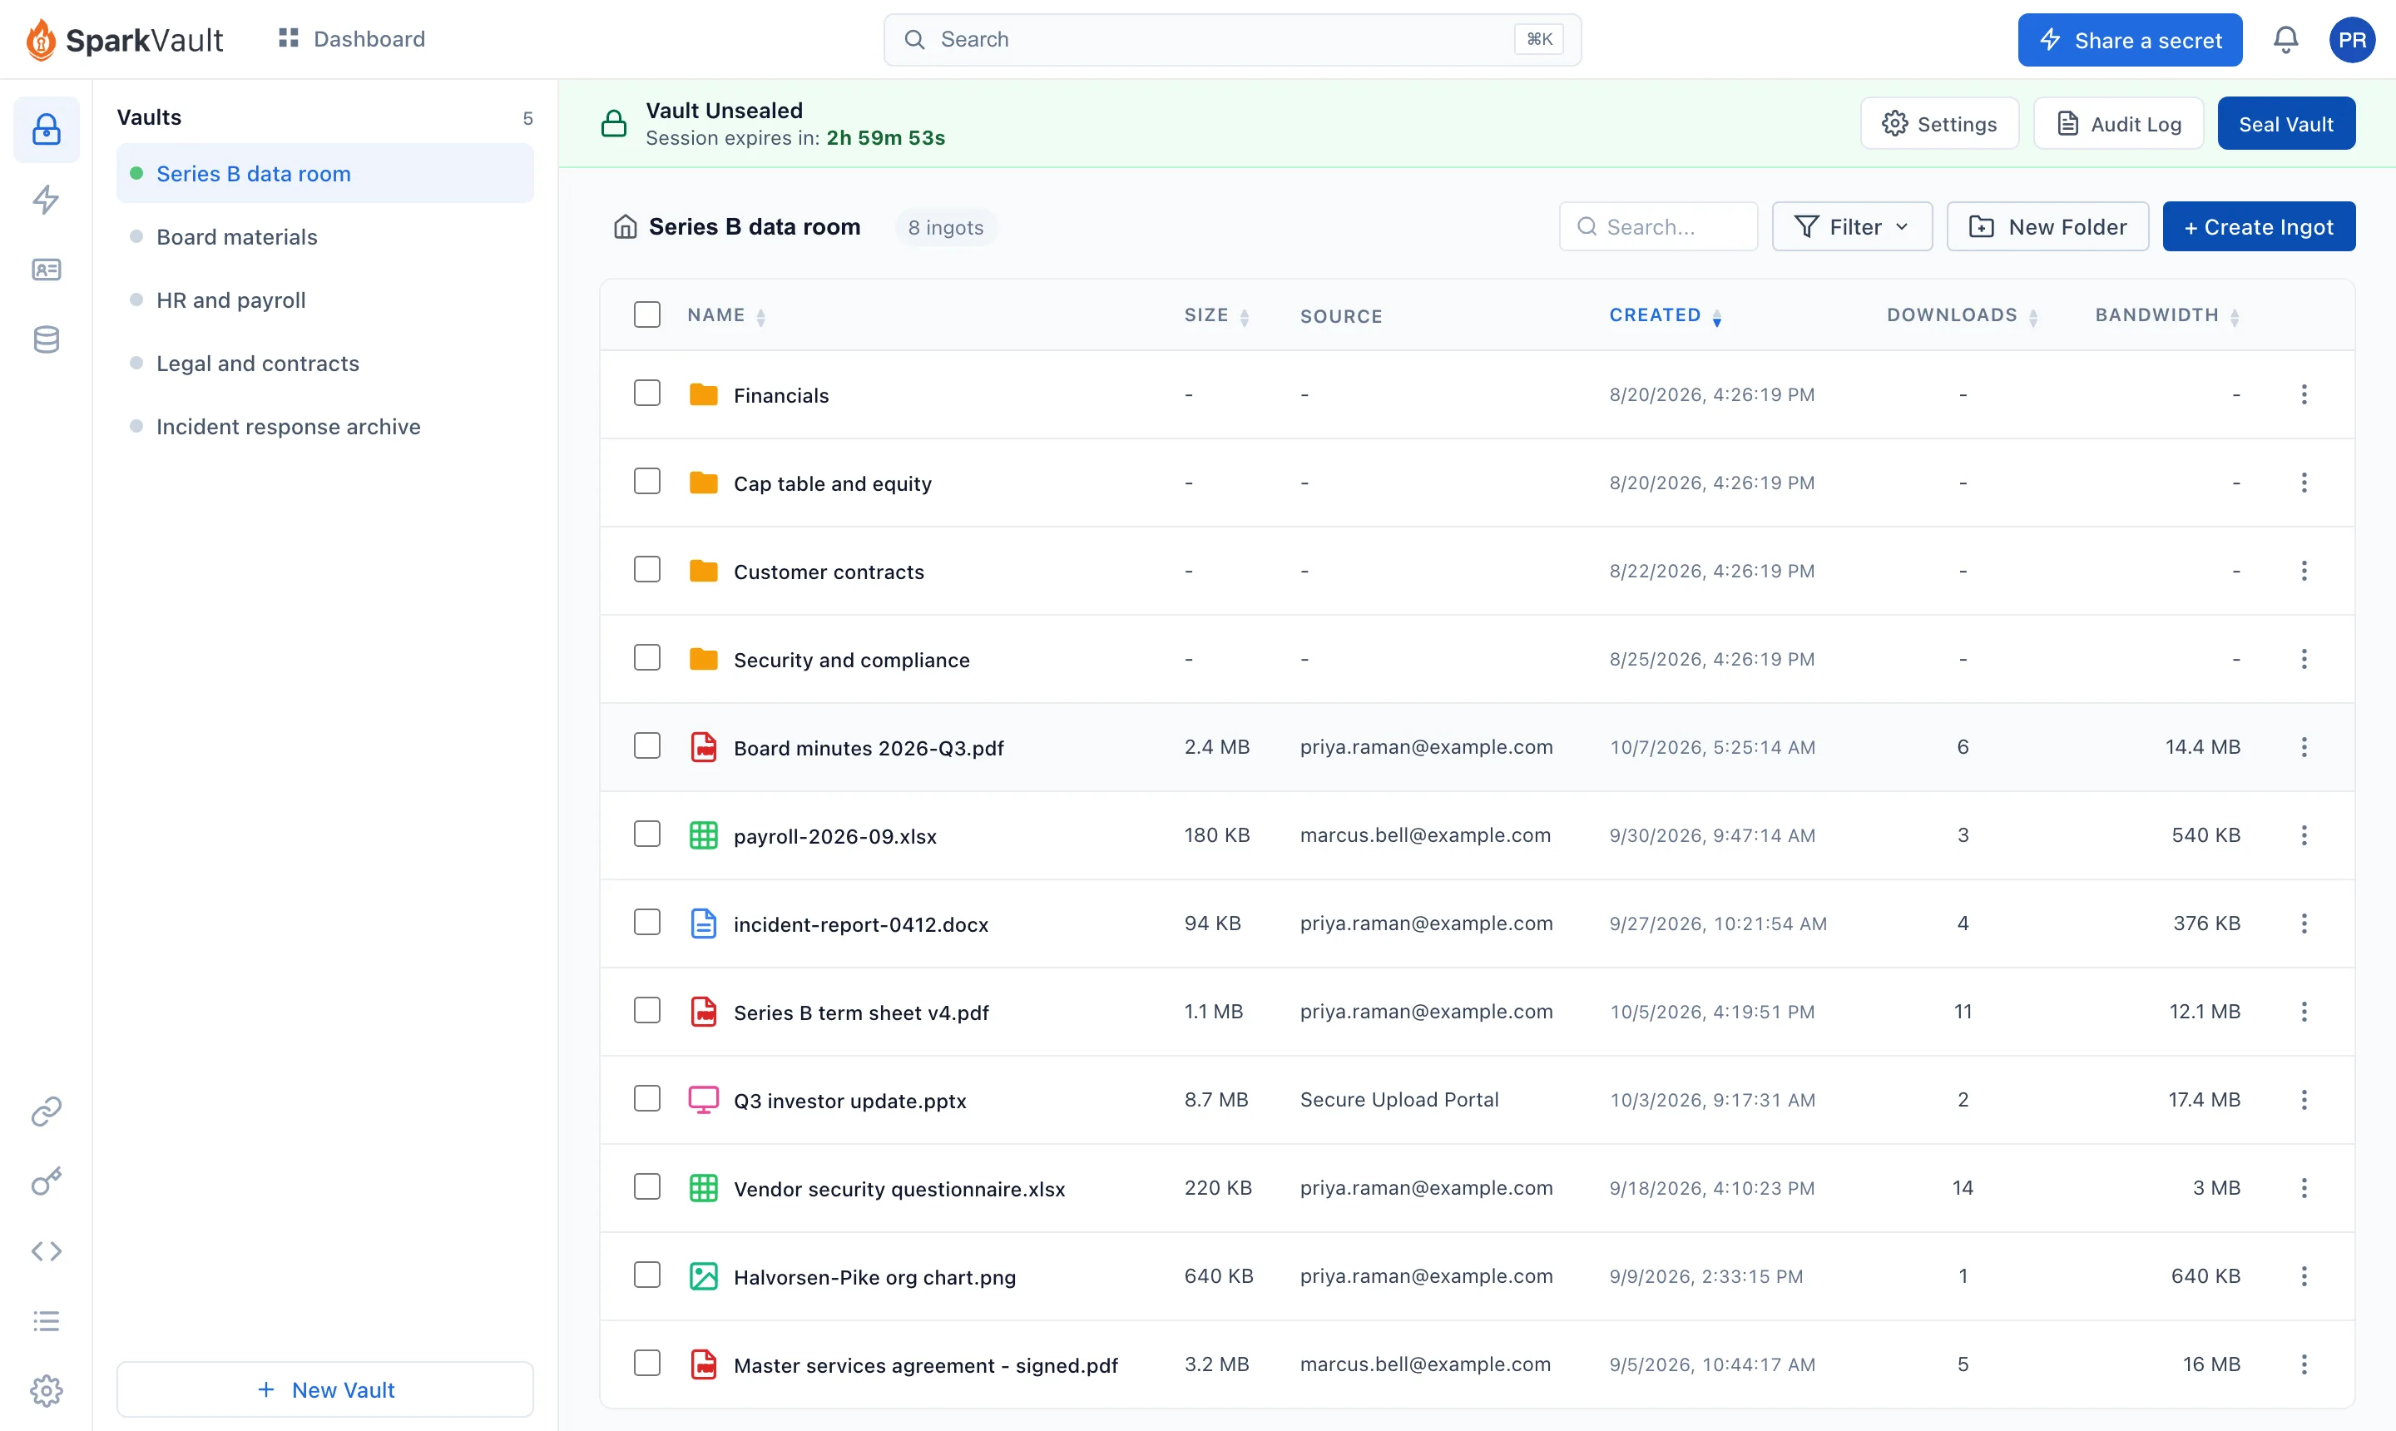This screenshot has width=2396, height=1431.
Task: Open row menu for payroll-2026-09.xlsx
Action: tap(2304, 835)
